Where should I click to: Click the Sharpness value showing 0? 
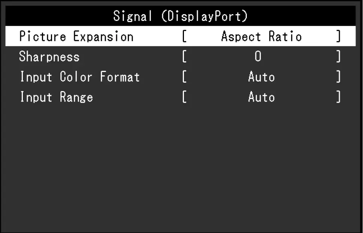258,57
